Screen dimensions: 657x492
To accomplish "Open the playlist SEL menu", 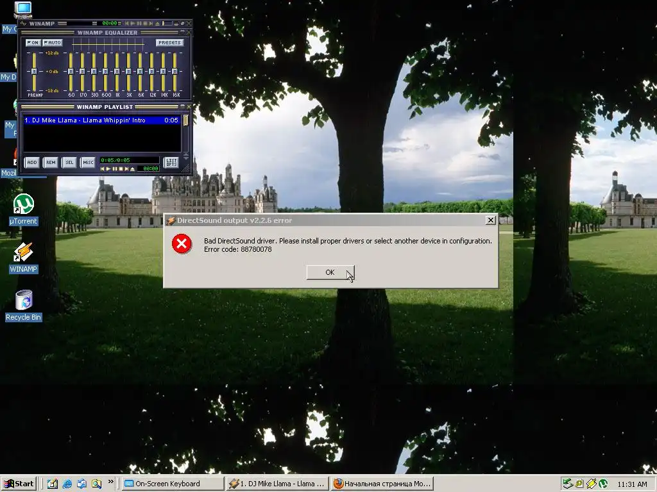I will (69, 162).
